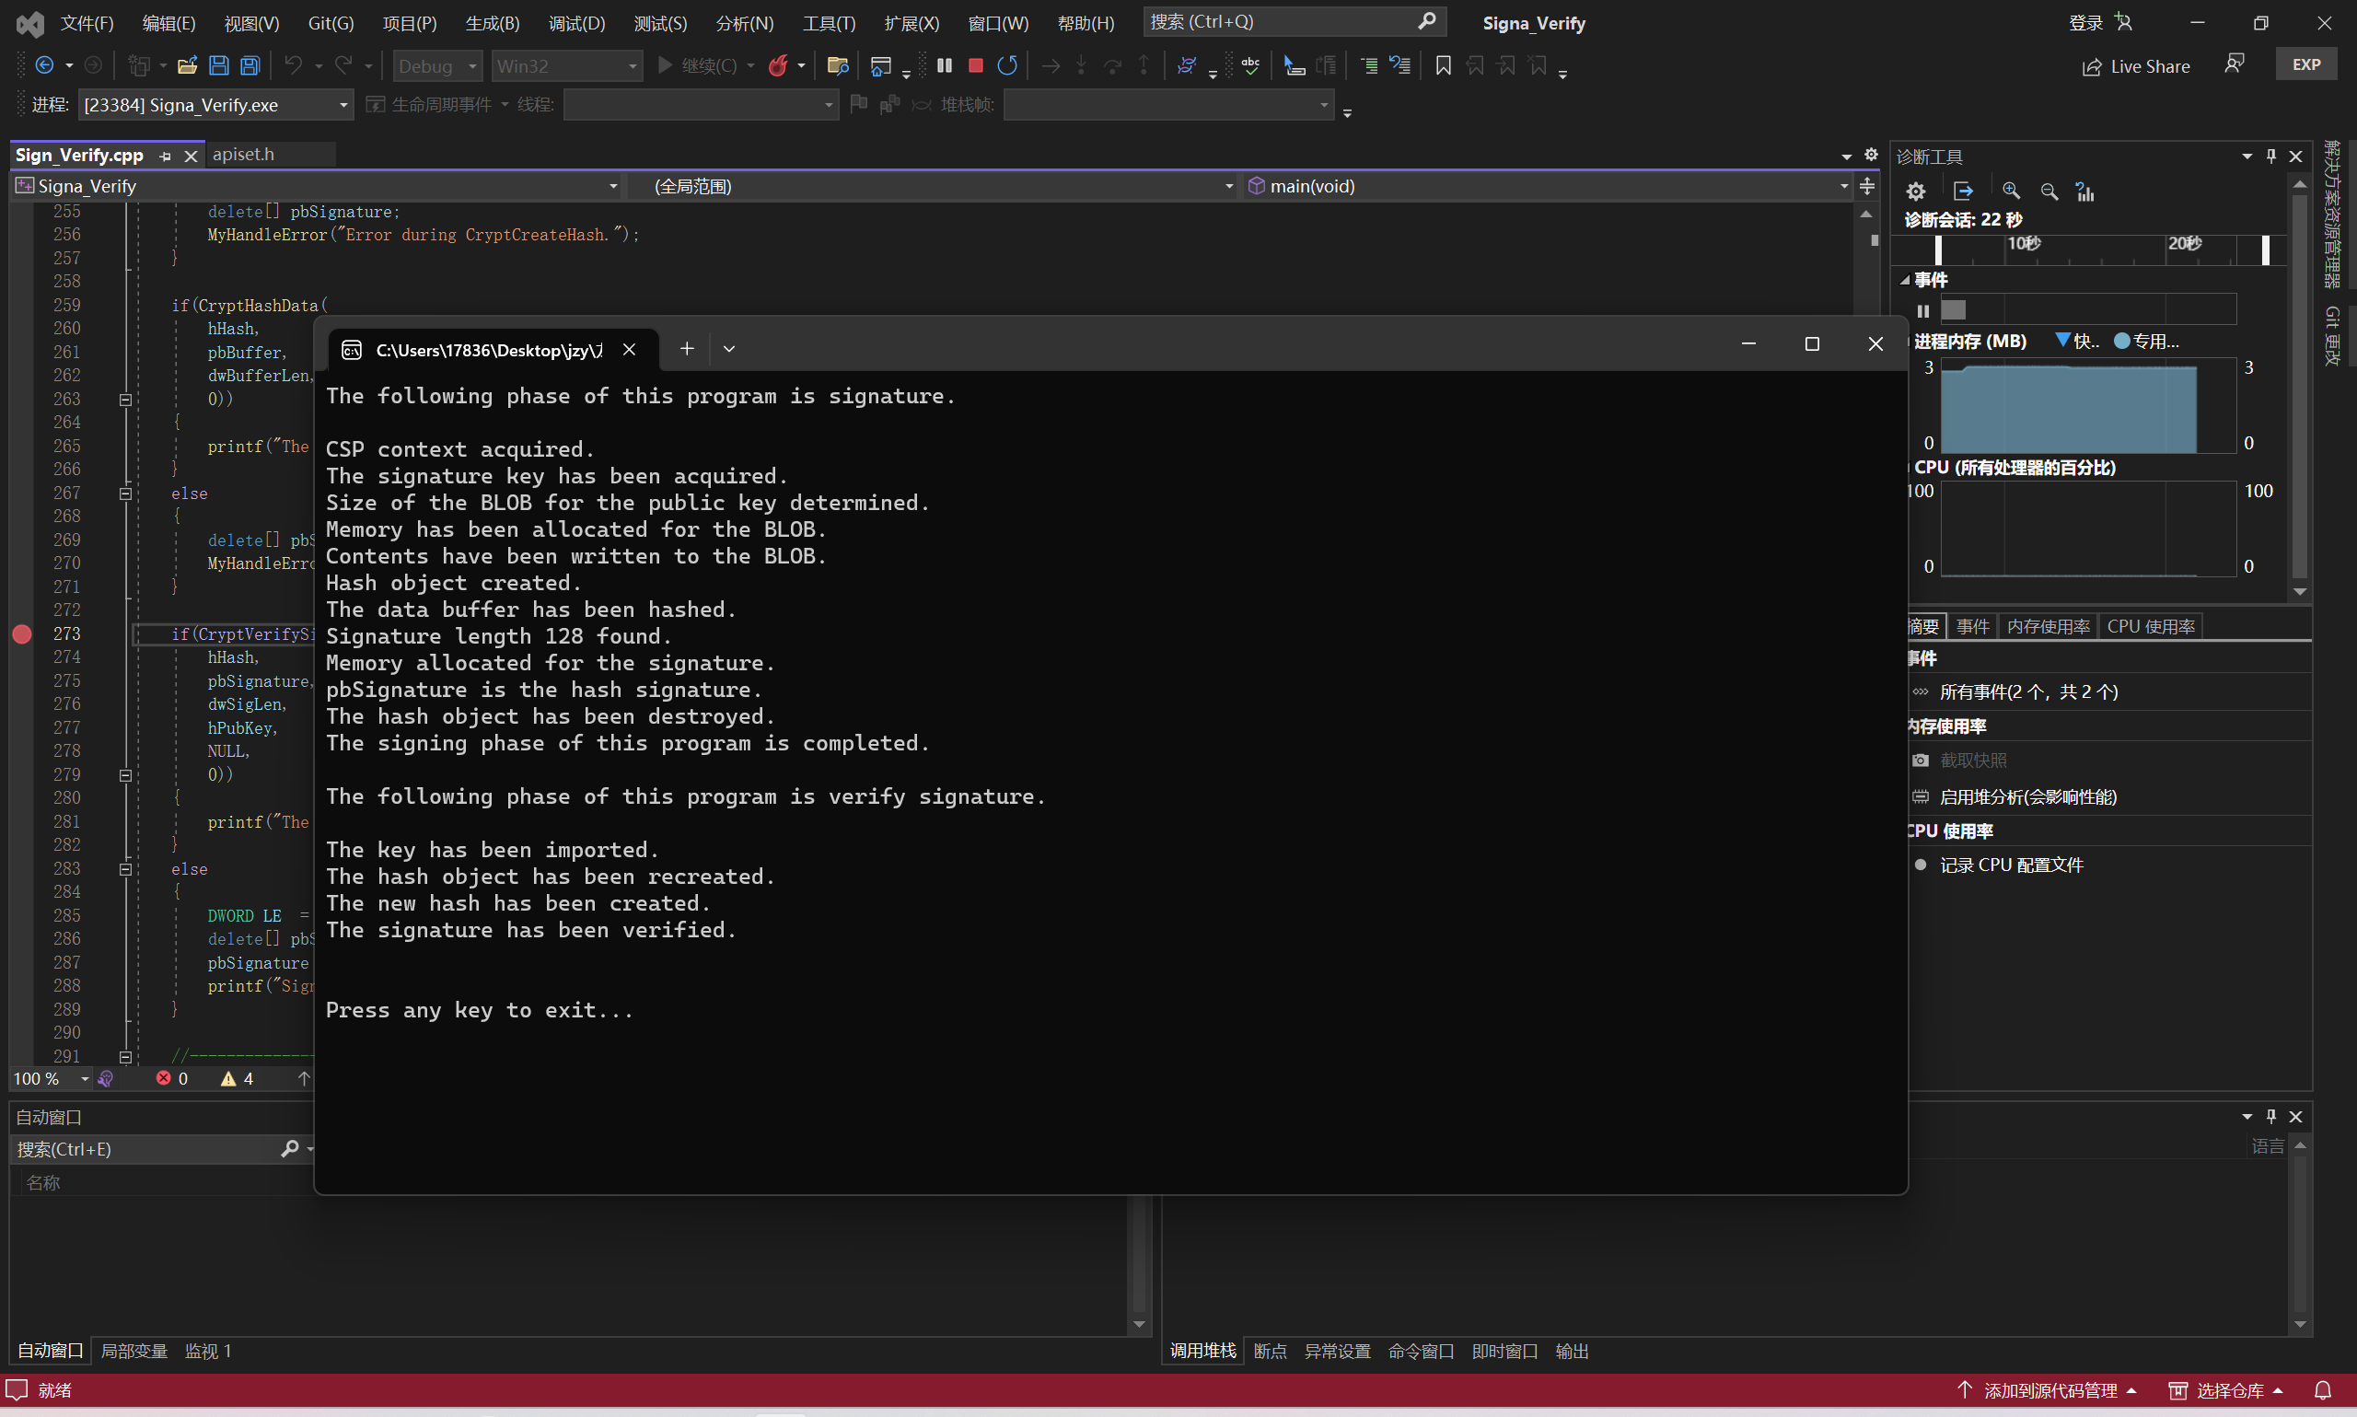
Task: Open diagnostic tools settings gear
Action: (x=1915, y=191)
